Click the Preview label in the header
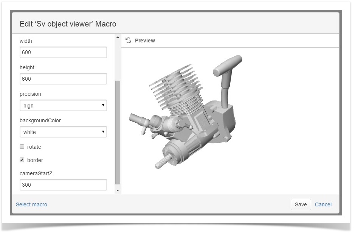355x234 pixels. pyautogui.click(x=145, y=41)
